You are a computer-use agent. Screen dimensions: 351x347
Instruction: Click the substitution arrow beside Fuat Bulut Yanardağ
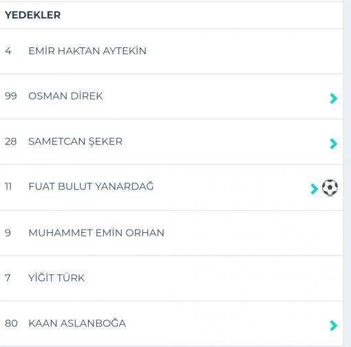tap(315, 189)
